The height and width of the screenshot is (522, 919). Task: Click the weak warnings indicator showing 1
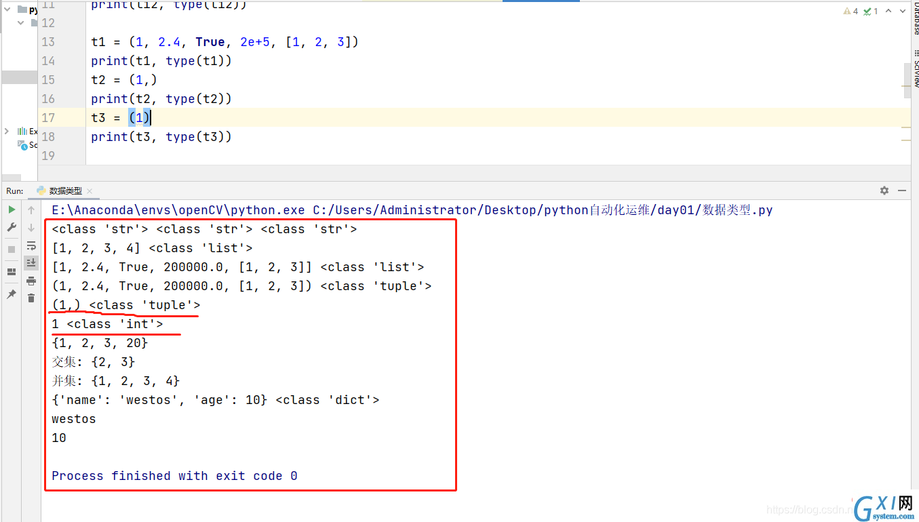click(x=872, y=11)
